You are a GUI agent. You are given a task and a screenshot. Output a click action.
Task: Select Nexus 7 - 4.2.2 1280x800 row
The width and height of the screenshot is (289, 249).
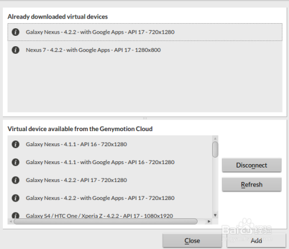pos(145,50)
